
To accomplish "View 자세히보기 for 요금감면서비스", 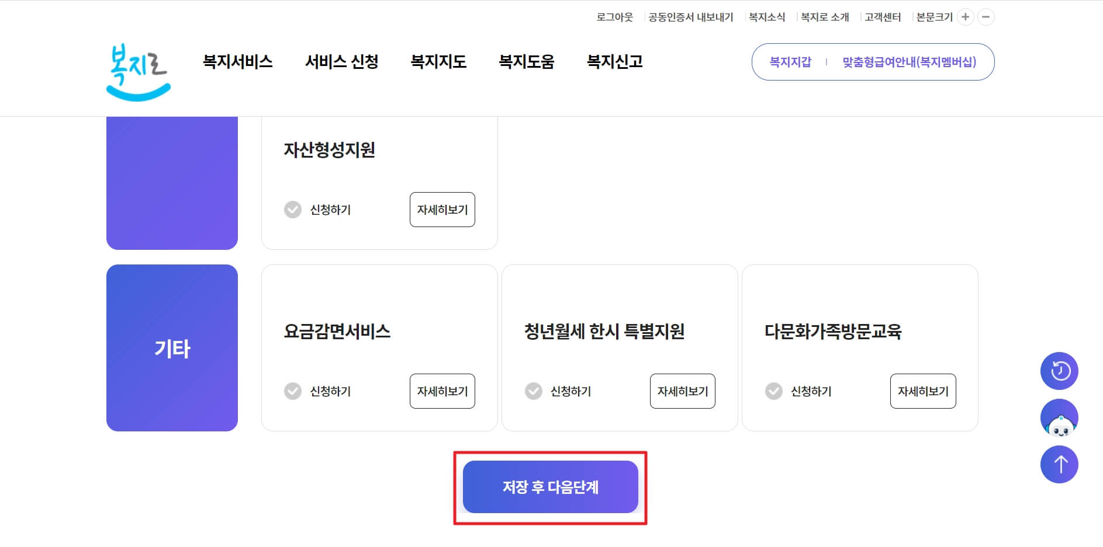I will click(x=442, y=391).
